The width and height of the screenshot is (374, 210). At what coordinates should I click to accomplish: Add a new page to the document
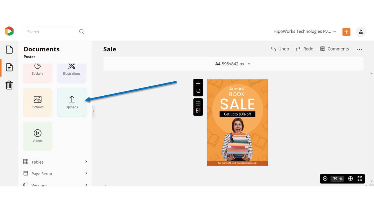198,84
